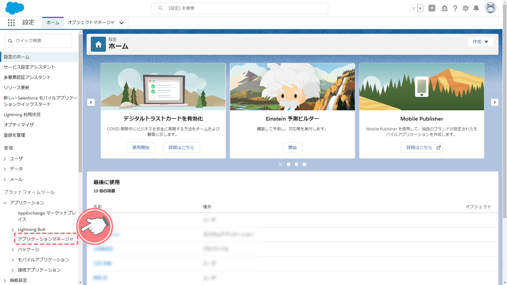Focus the クイック検索 field
The width and height of the screenshot is (507, 285).
(39, 41)
